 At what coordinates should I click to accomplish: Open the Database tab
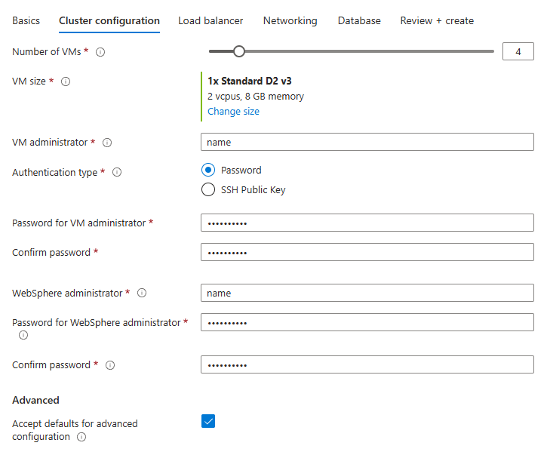click(359, 21)
